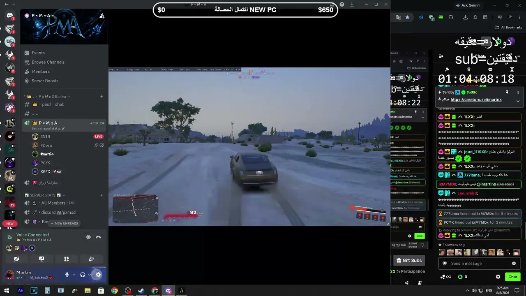Open the pmd · chat text channel
Viewport: 526px width, 296px height.
point(64,104)
